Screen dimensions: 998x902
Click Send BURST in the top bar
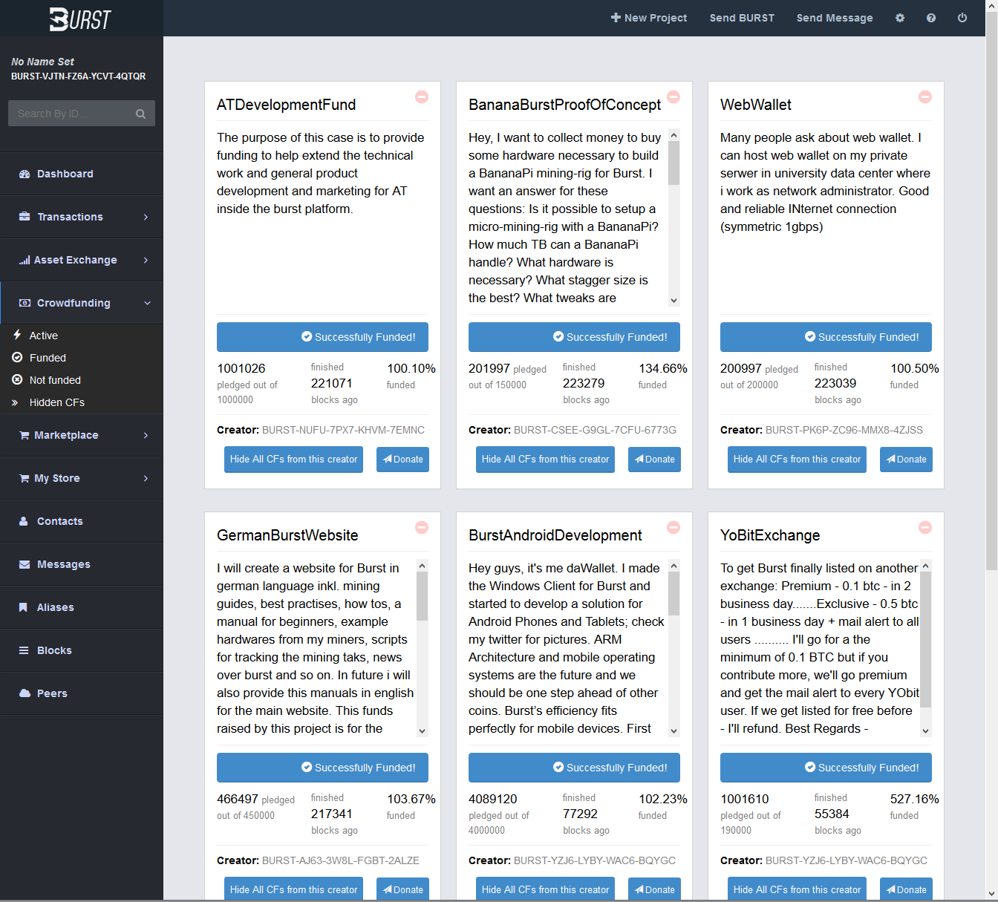[742, 18]
